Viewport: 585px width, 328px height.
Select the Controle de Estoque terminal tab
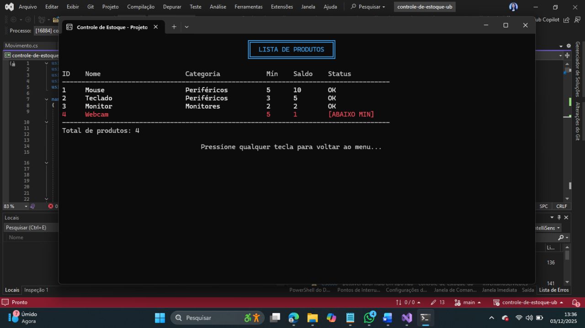pyautogui.click(x=112, y=27)
